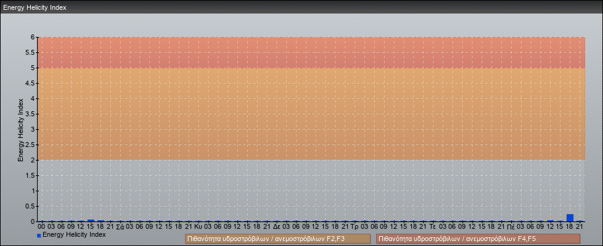603x246 pixels.
Task: Click the tallest blue bar near Πέ 18
Action: tap(570, 218)
